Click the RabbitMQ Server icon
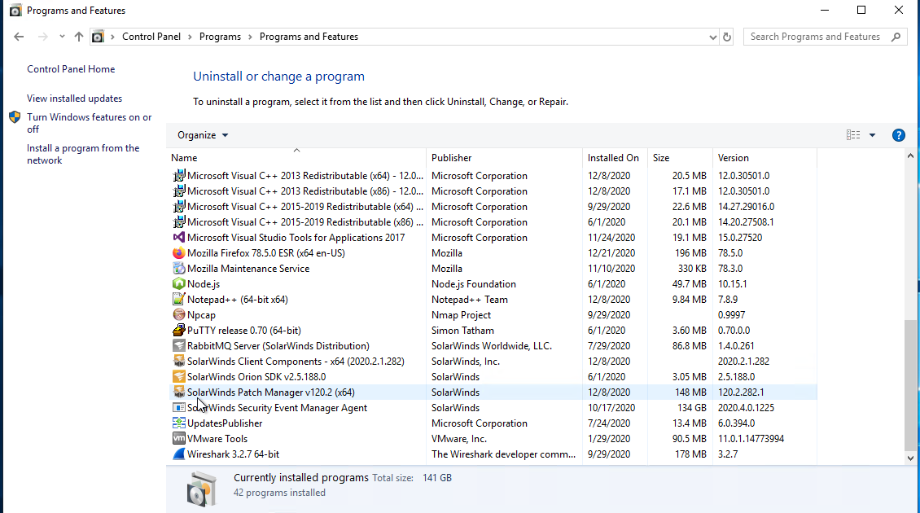This screenshot has width=920, height=513. point(179,346)
